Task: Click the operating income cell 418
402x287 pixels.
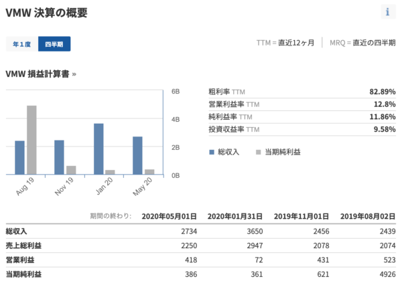Action: [191, 260]
